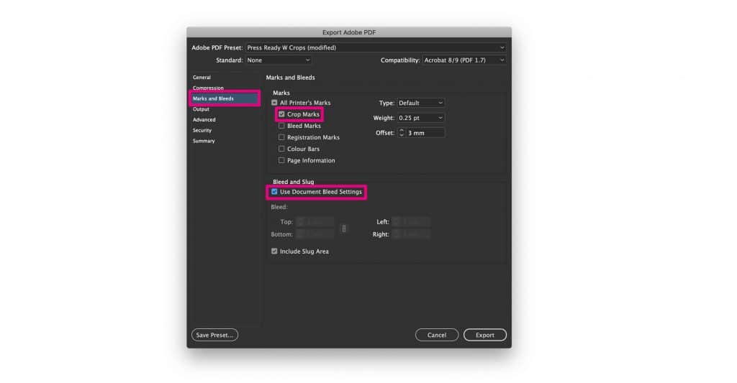This screenshot has height=383, width=737.
Task: Expand the Standard dropdown
Action: (279, 60)
